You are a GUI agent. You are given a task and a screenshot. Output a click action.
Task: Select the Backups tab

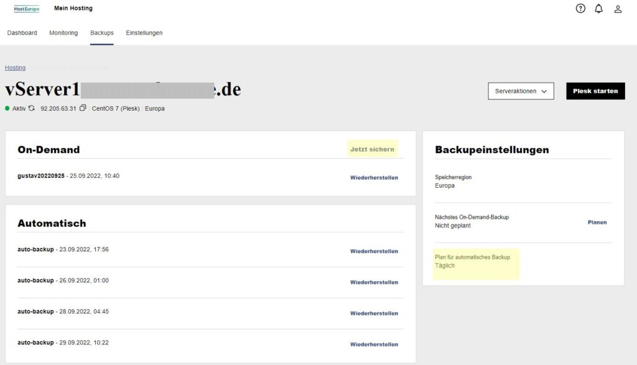[x=102, y=33]
